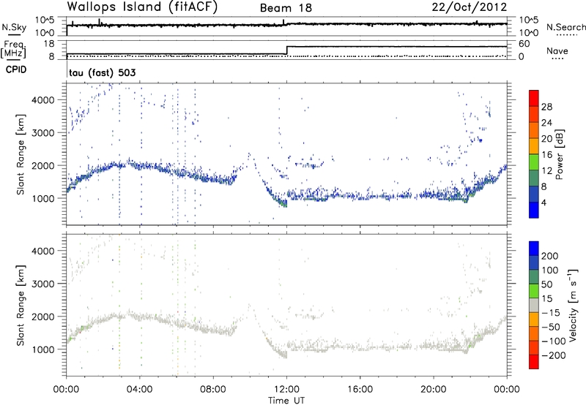Viewport: 586px width, 405px height.
Task: Click the "Nave" legend label
Action: (557, 51)
